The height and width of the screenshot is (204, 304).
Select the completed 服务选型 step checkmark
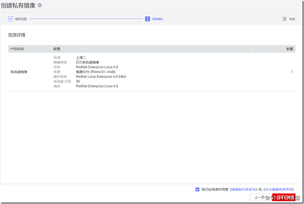click(x=11, y=19)
